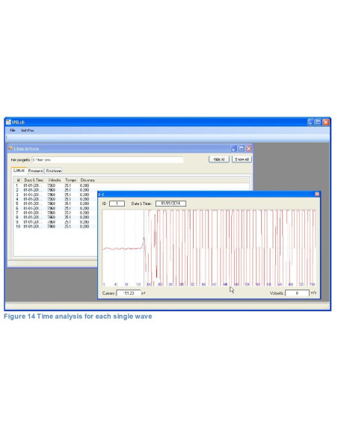Open the File menu
Screen dimensions: 338x437
pos(12,130)
